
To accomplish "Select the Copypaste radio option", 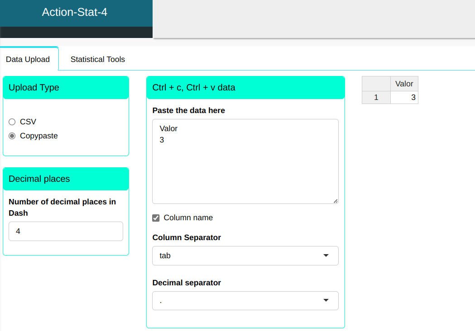I will click(x=12, y=136).
